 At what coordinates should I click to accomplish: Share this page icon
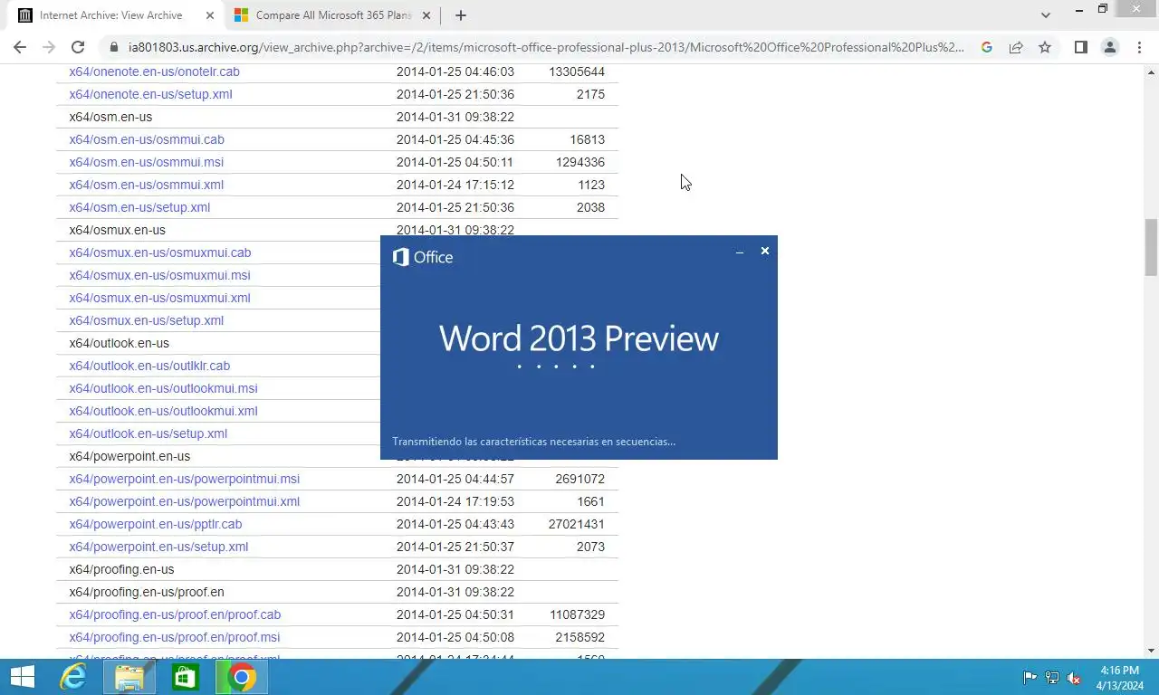1016,47
